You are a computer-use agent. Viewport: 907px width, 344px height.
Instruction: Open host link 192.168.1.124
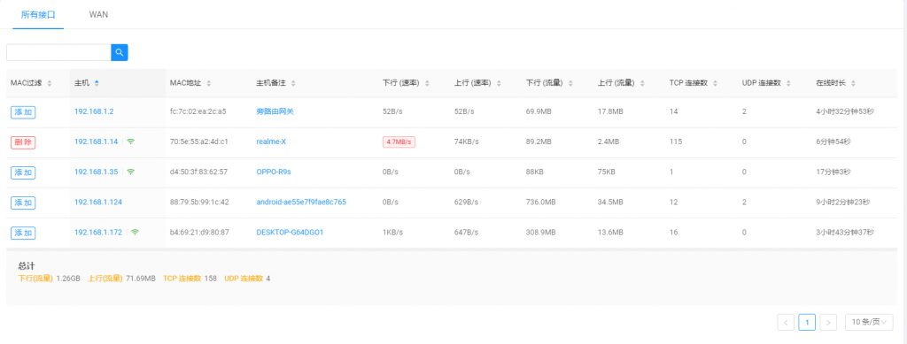pyautogui.click(x=98, y=202)
